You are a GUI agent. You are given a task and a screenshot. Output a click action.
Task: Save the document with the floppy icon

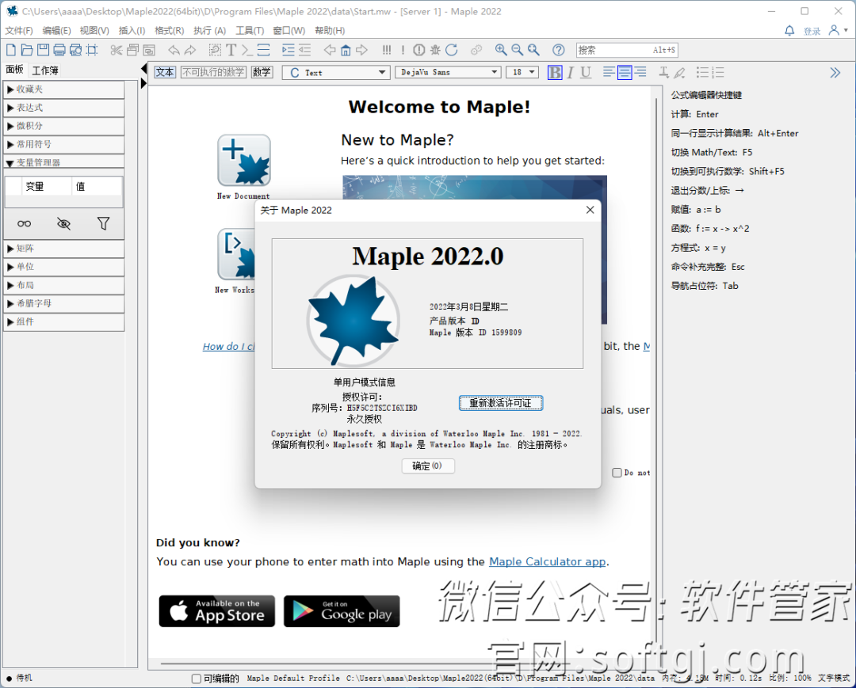click(43, 50)
